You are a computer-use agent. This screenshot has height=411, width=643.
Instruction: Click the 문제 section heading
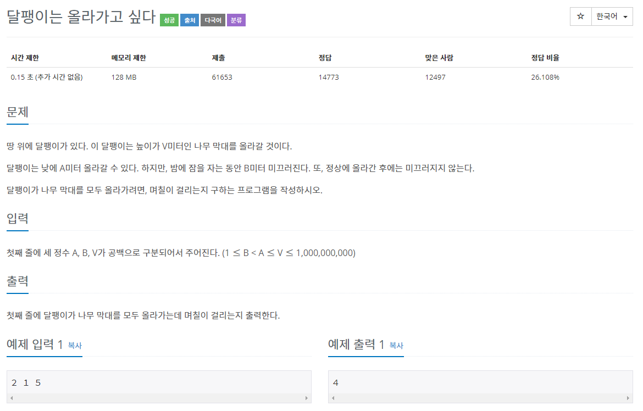tap(18, 112)
